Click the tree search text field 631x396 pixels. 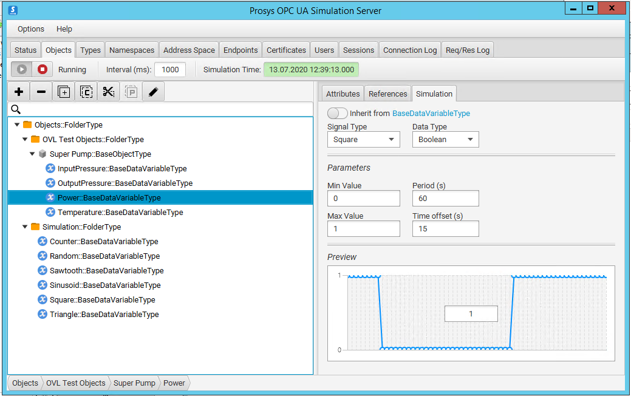coord(160,109)
